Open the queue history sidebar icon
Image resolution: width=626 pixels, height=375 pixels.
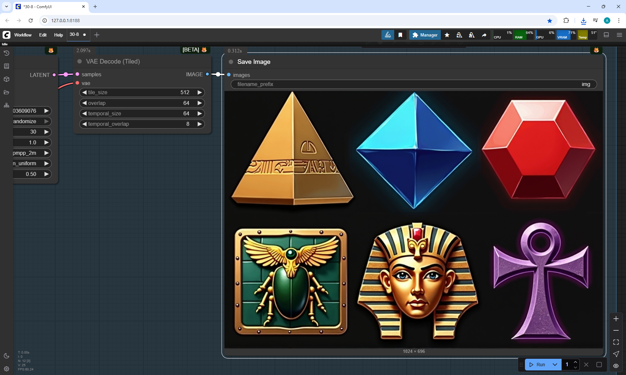point(7,53)
